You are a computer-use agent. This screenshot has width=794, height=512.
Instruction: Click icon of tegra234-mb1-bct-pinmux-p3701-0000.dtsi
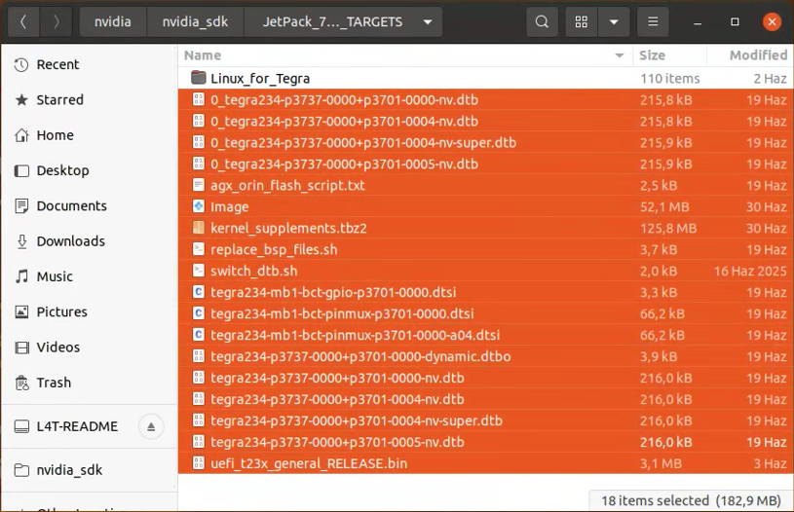click(x=199, y=313)
